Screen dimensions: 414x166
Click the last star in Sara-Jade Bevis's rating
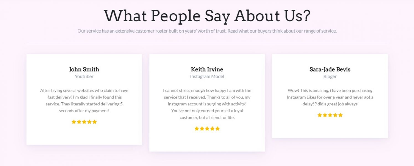pos(340,115)
